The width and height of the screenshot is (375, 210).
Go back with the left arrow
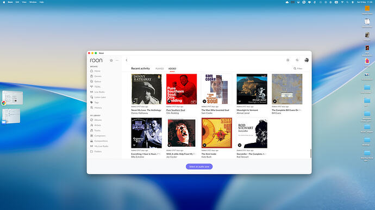point(127,60)
